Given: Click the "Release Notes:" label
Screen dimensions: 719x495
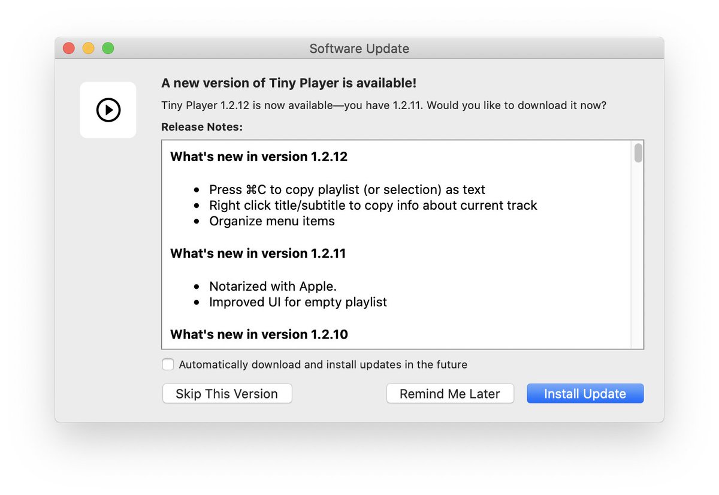Looking at the screenshot, I should click(x=202, y=127).
